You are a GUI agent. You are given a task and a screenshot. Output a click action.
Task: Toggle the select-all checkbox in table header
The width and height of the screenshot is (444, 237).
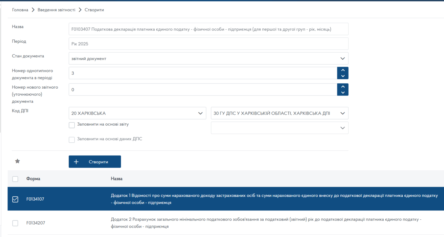tap(15, 179)
